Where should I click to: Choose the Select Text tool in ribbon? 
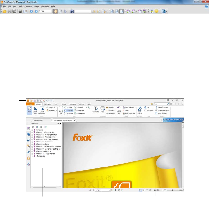(35, 110)
